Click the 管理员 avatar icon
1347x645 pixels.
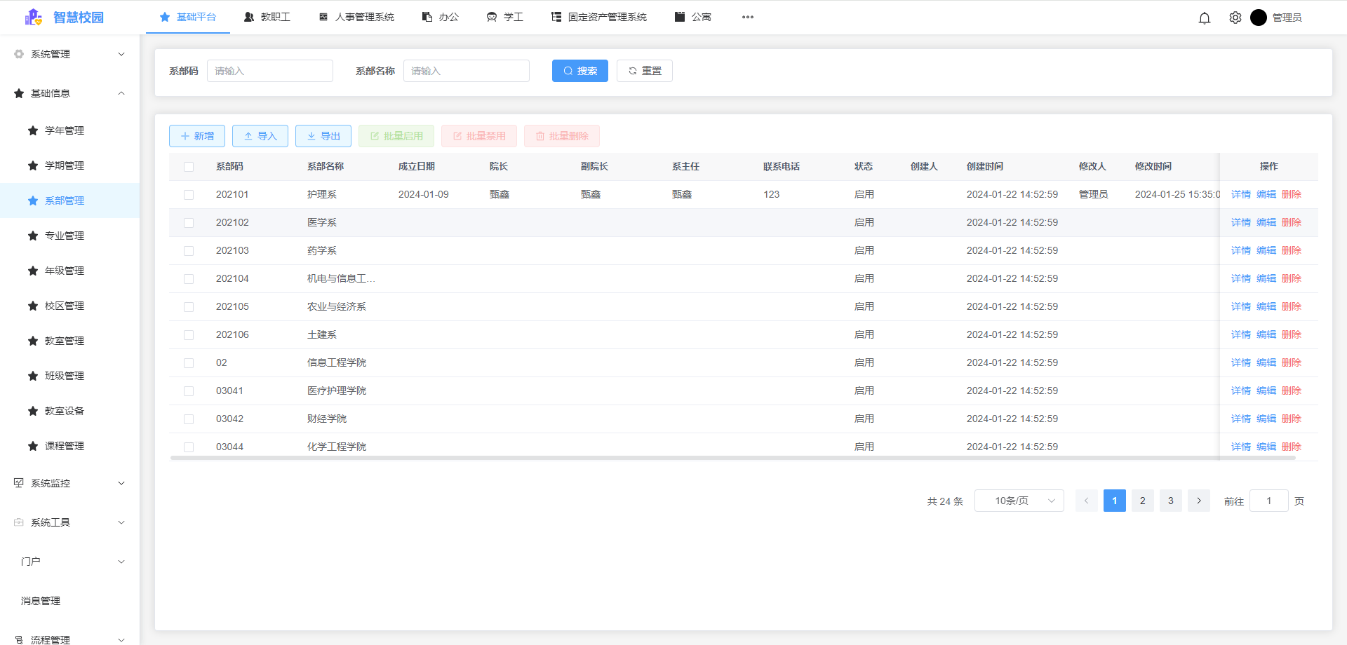click(1259, 18)
